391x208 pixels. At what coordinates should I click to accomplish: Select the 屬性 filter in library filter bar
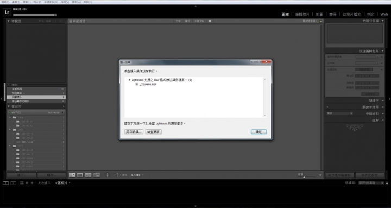click(187, 21)
